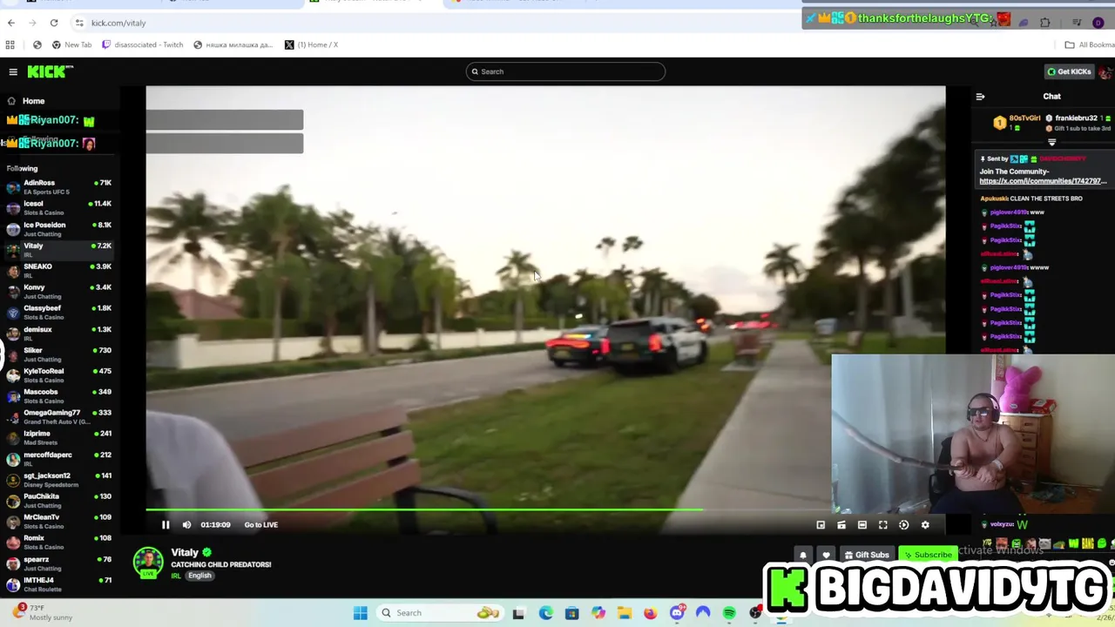1115x627 pixels.
Task: Open Romix channel
Action: point(58,542)
